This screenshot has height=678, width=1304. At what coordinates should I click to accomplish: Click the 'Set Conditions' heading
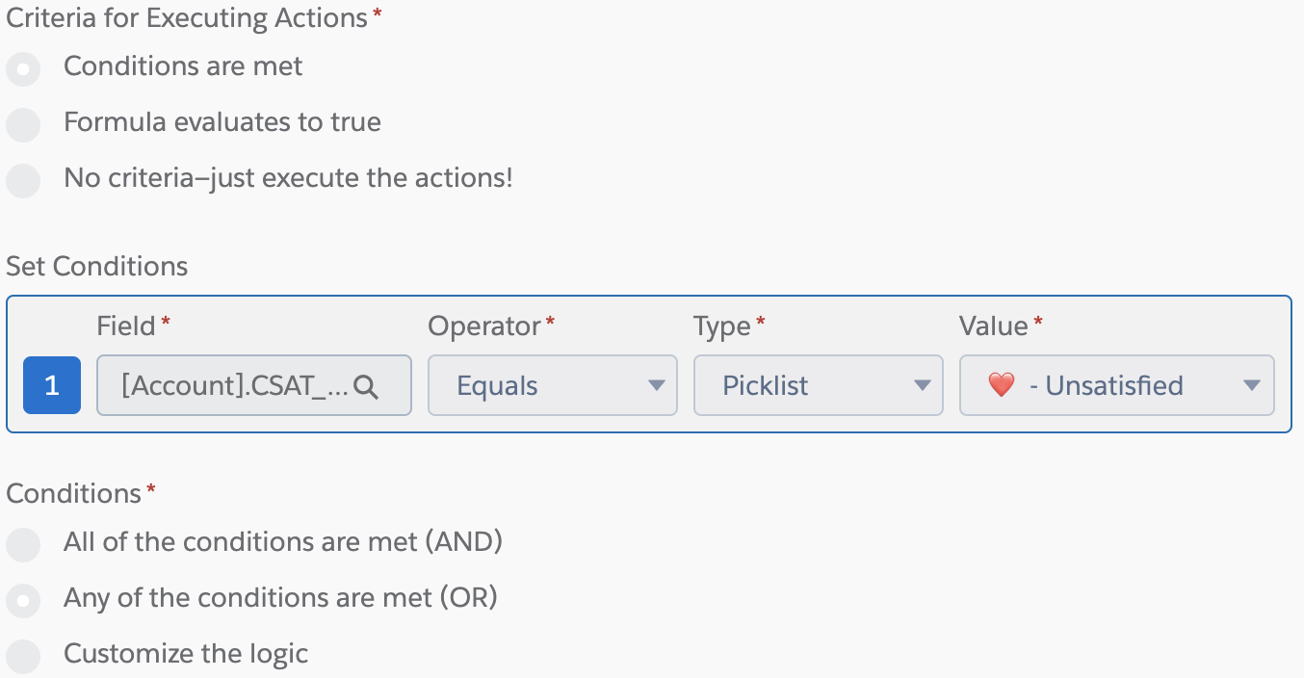click(97, 266)
